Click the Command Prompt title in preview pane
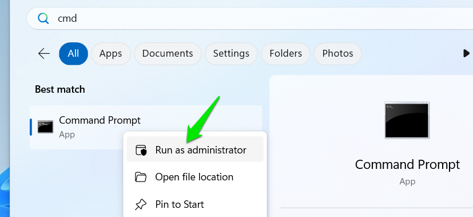 (407, 165)
